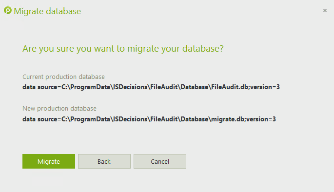Cancel the database migration
The image size is (334, 192).
pos(160,161)
